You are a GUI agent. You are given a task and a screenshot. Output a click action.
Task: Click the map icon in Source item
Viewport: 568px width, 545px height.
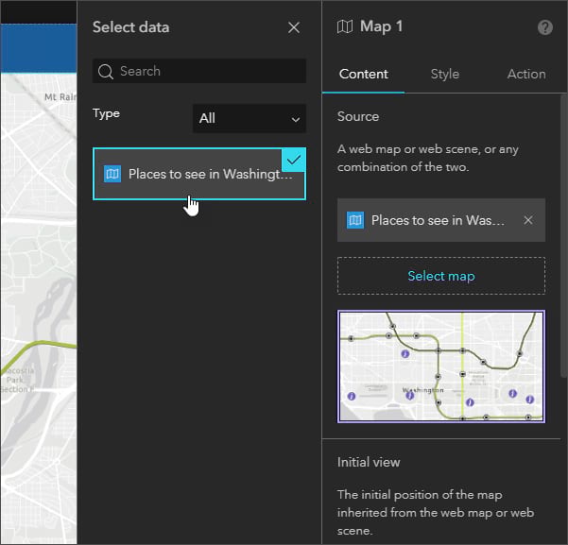pos(355,220)
